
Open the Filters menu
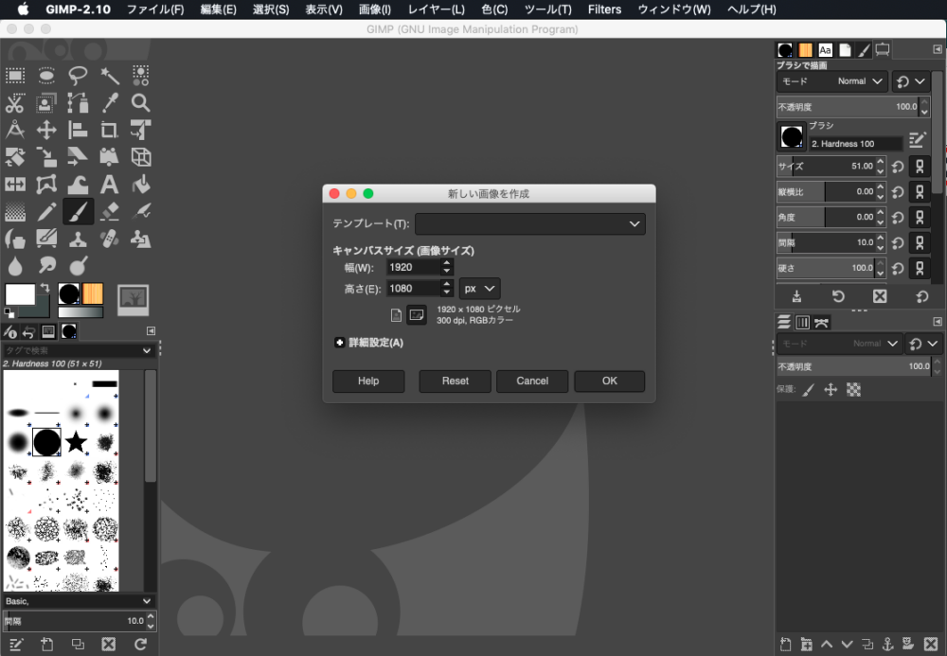pos(604,9)
